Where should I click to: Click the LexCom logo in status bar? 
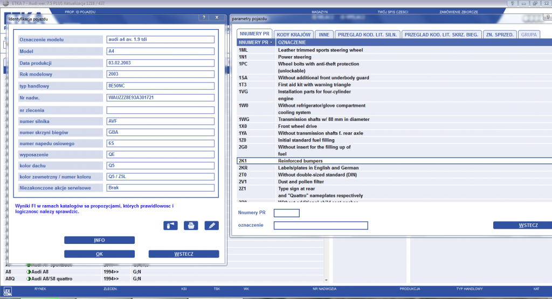[x=8, y=291]
